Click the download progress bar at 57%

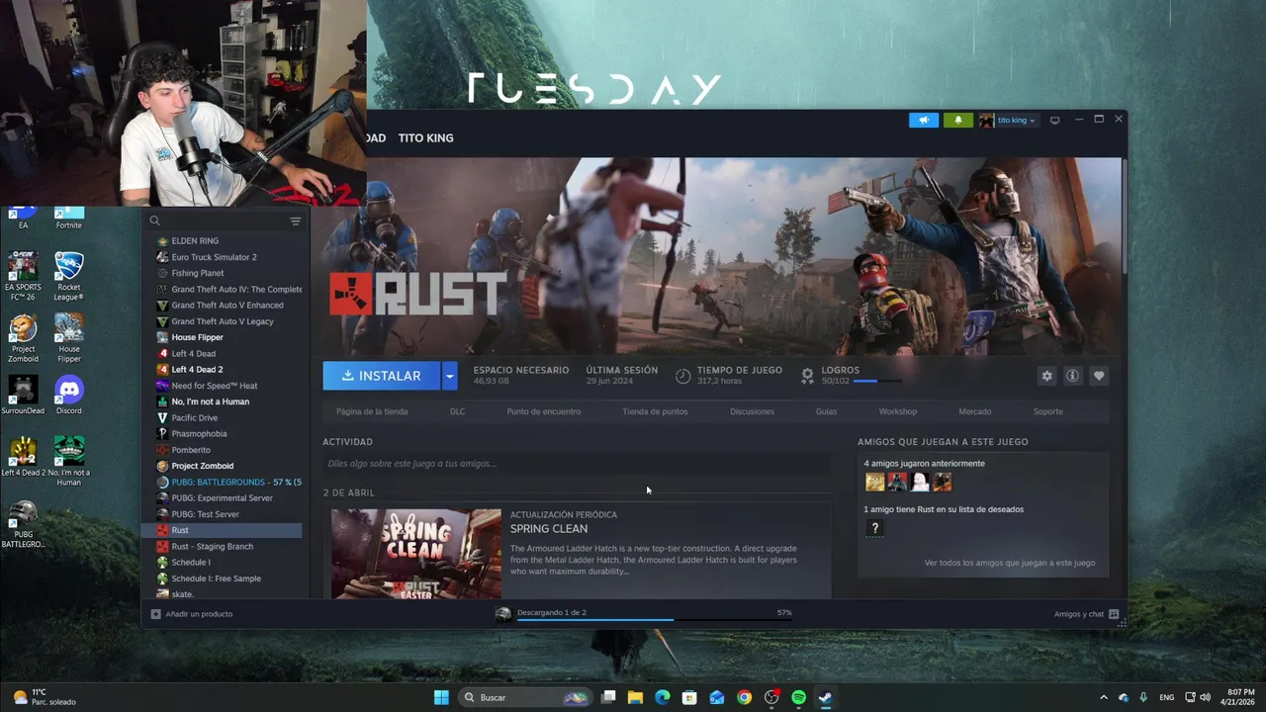point(654,620)
